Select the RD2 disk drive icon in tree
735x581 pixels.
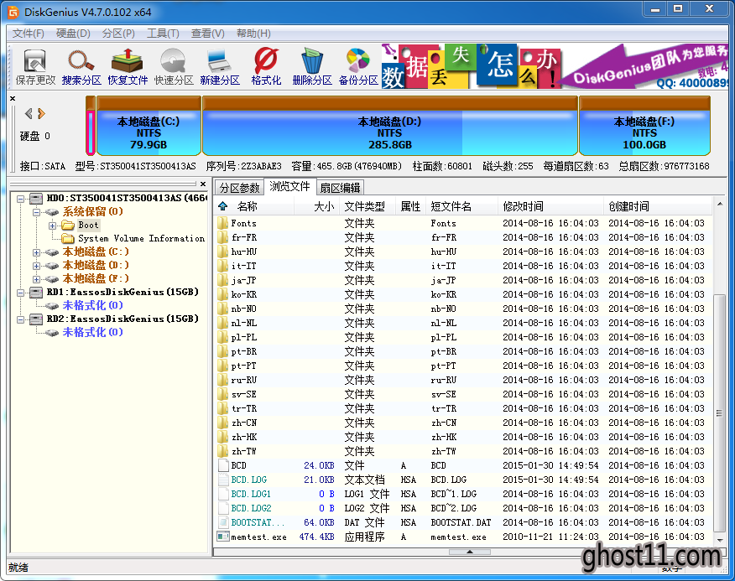coord(36,319)
